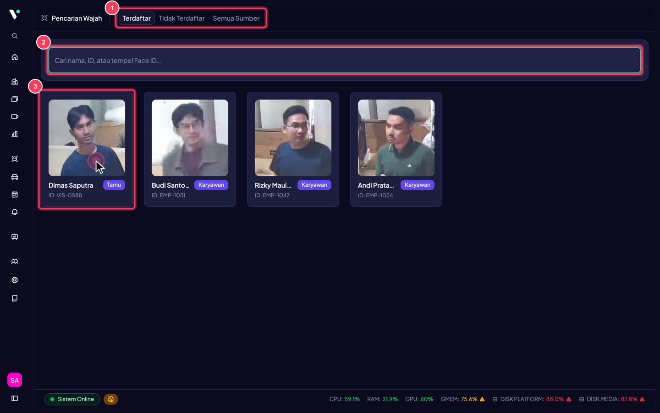Open the stacked windows icon in sidebar
Image resolution: width=660 pixels, height=413 pixels.
[x=15, y=99]
